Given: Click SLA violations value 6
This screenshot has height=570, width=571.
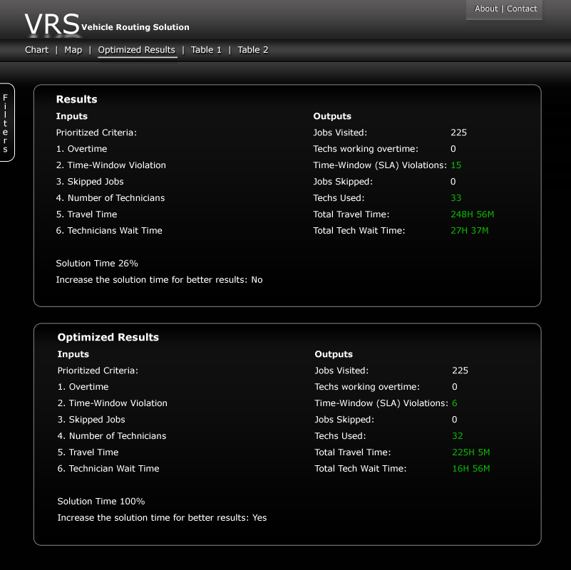Looking at the screenshot, I should 455,403.
